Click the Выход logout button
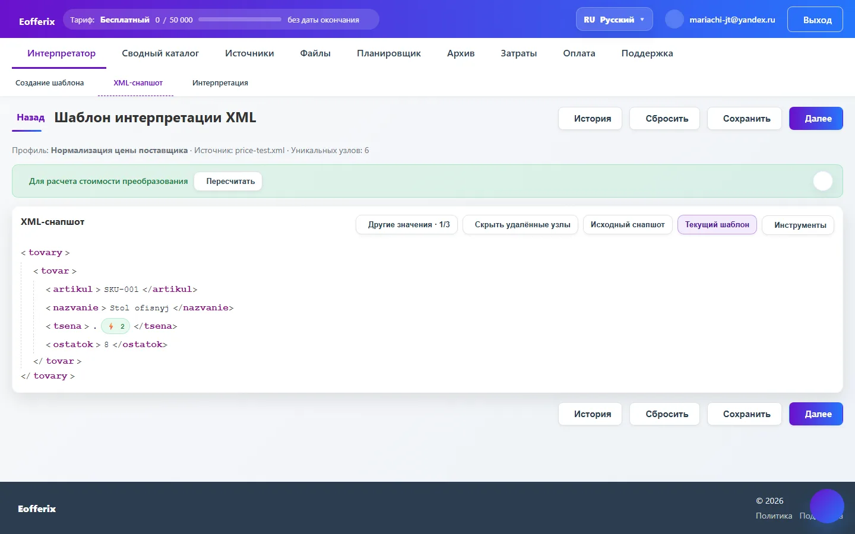Screen dimensions: 855x534 point(815,20)
